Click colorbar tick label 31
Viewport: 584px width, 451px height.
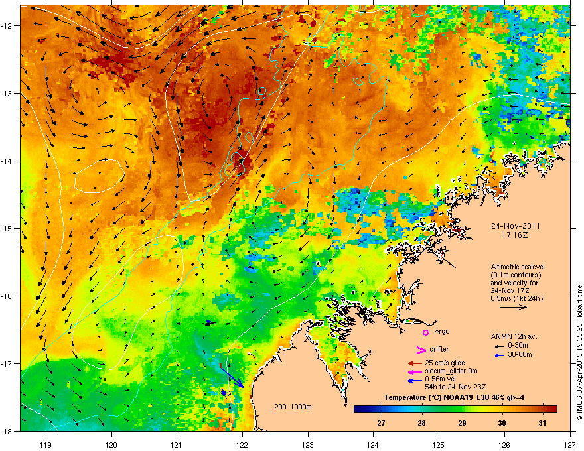(x=542, y=423)
